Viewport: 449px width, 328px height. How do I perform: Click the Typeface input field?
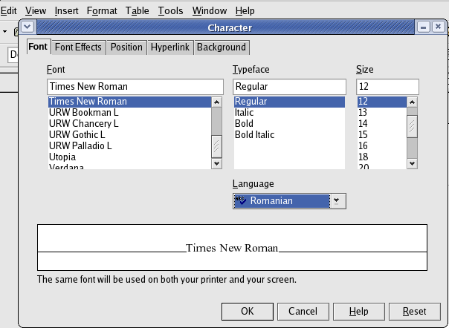(289, 87)
